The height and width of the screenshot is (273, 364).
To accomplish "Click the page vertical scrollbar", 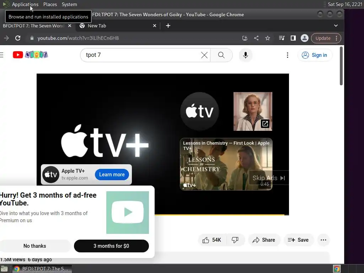I will point(341,66).
